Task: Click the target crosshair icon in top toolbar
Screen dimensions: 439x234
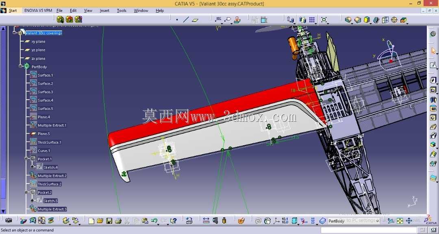Action: click(x=394, y=20)
